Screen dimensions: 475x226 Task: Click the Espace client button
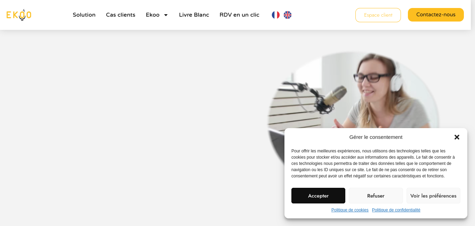[378, 15]
